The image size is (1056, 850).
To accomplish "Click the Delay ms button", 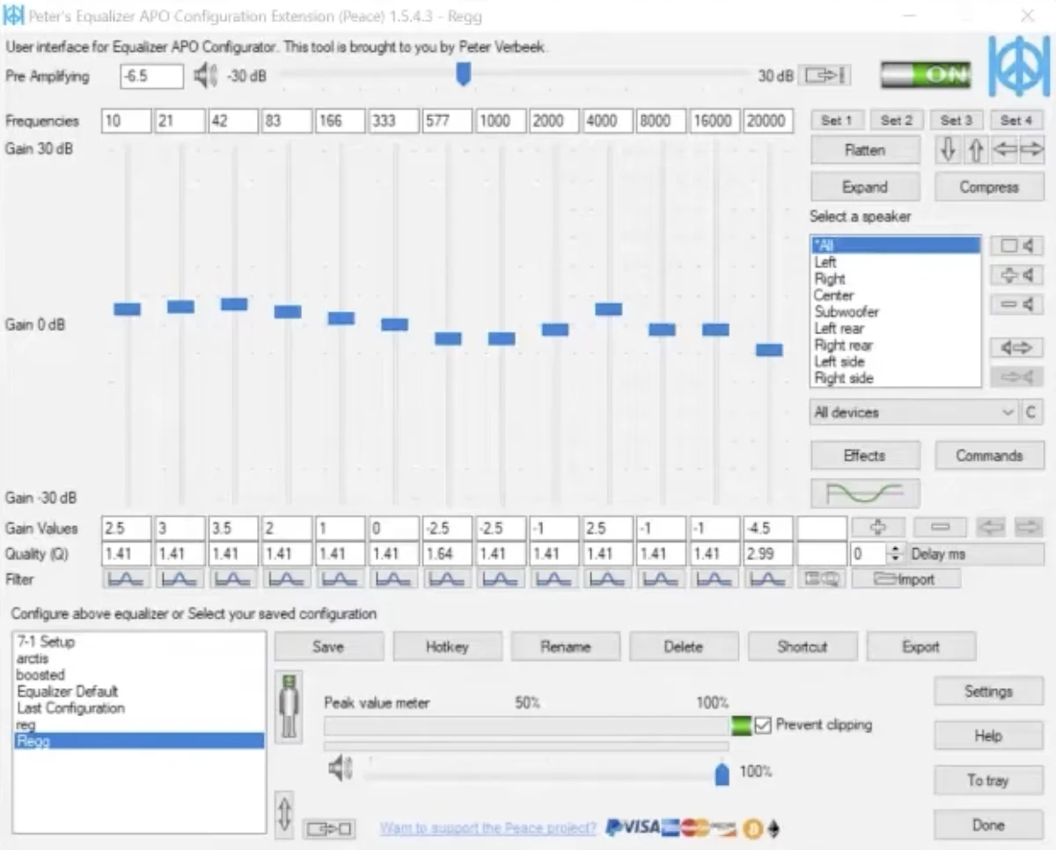I will pyautogui.click(x=976, y=554).
